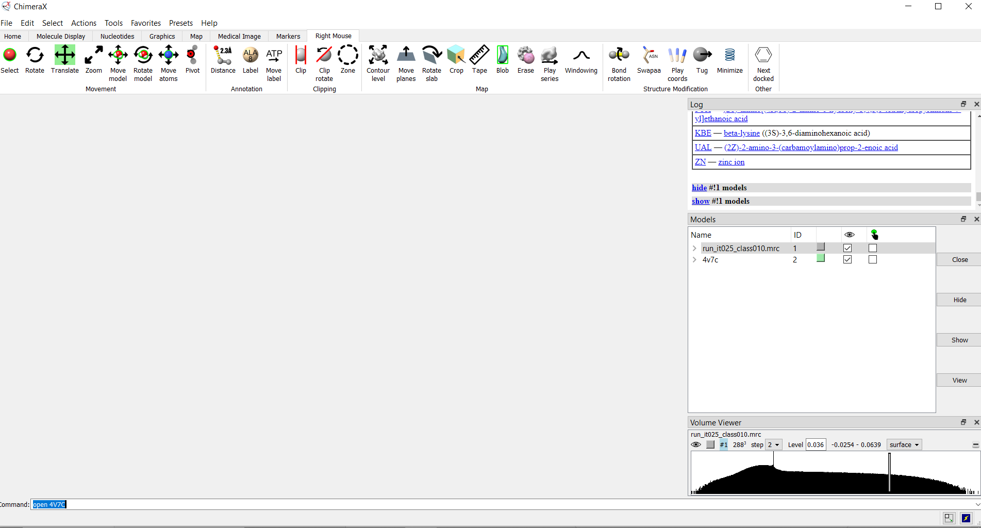Open the surface style dropdown
The height and width of the screenshot is (528, 981).
tap(904, 444)
